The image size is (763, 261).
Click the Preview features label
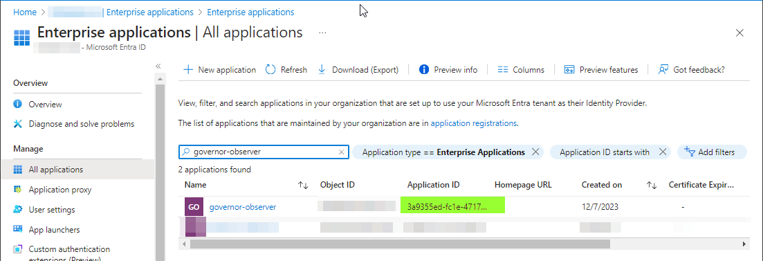pyautogui.click(x=609, y=70)
